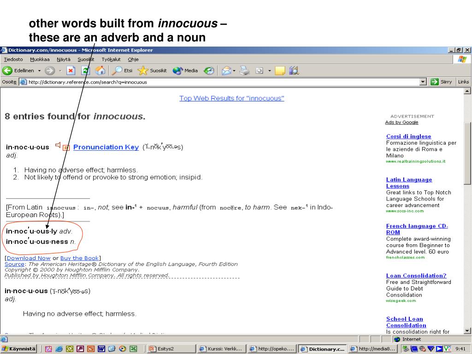Click the vertical scrollbar thumb

click(467, 153)
